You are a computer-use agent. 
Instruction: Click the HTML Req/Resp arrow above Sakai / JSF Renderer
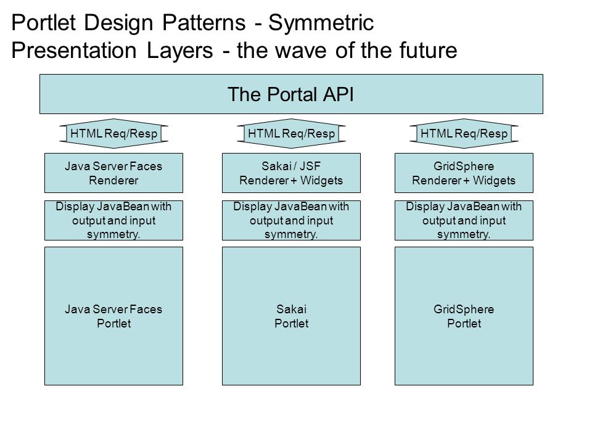291,133
